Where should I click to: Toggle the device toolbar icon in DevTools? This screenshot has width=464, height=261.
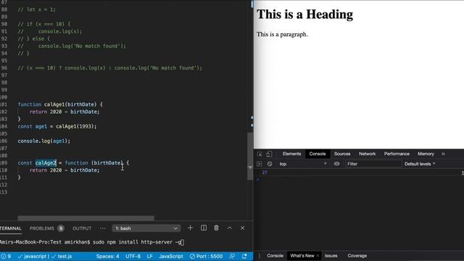coord(269,154)
